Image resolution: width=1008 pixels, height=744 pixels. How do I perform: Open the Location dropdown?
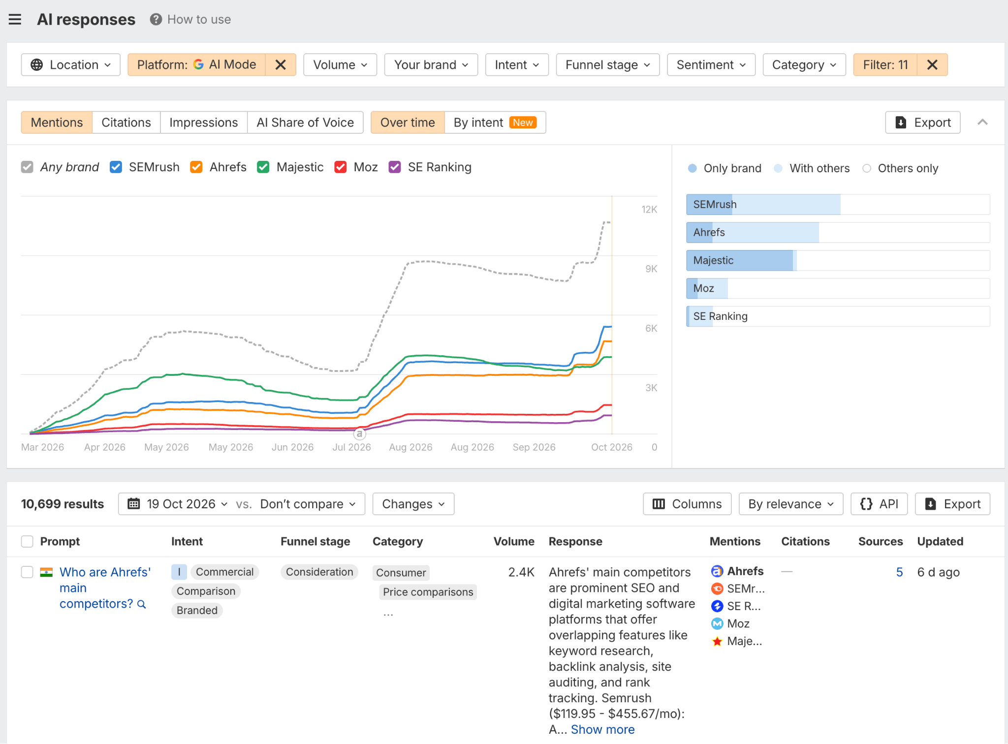(x=71, y=65)
